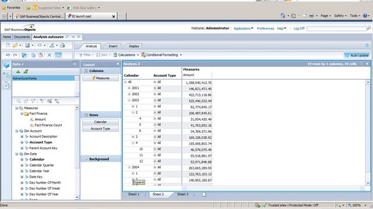Click the search input field at top
373x209 pixels.
(x=337, y=28)
